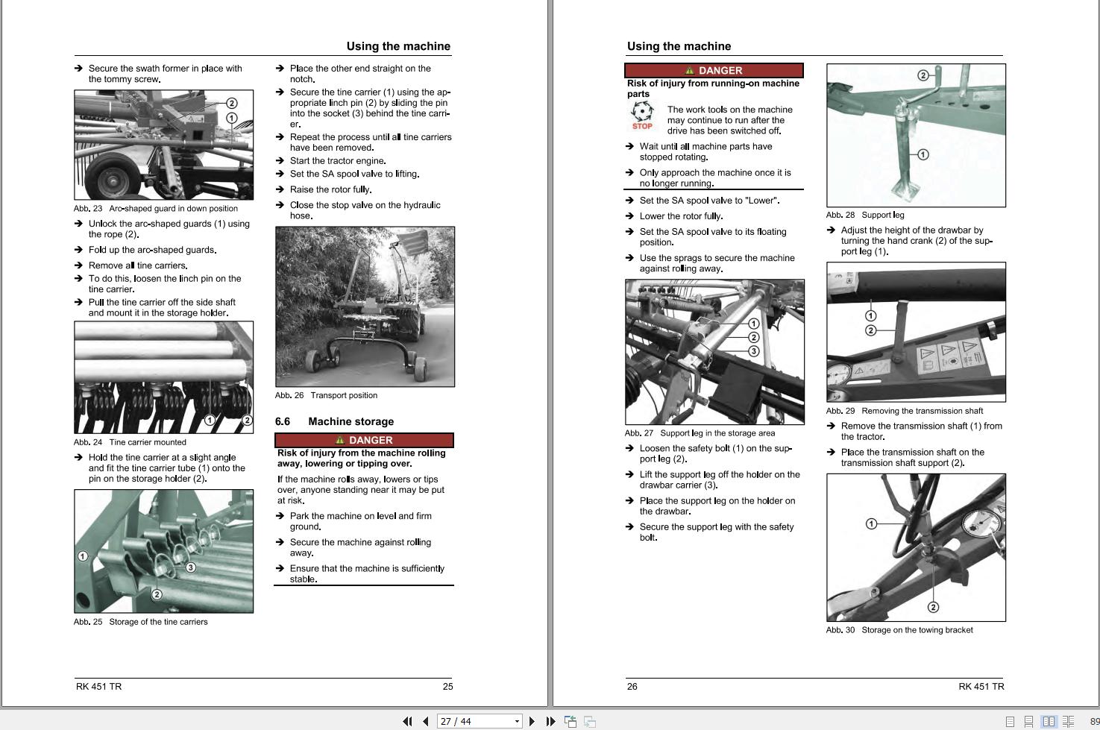Click text 'Raise the rotor fully.'
1100x730 pixels.
[x=330, y=189]
